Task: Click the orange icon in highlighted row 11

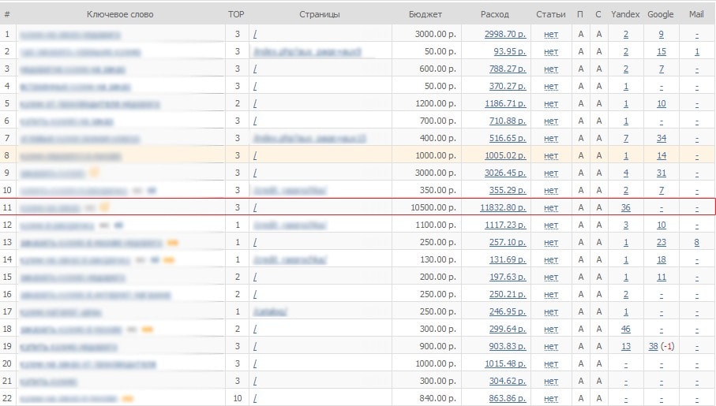Action: tap(104, 207)
